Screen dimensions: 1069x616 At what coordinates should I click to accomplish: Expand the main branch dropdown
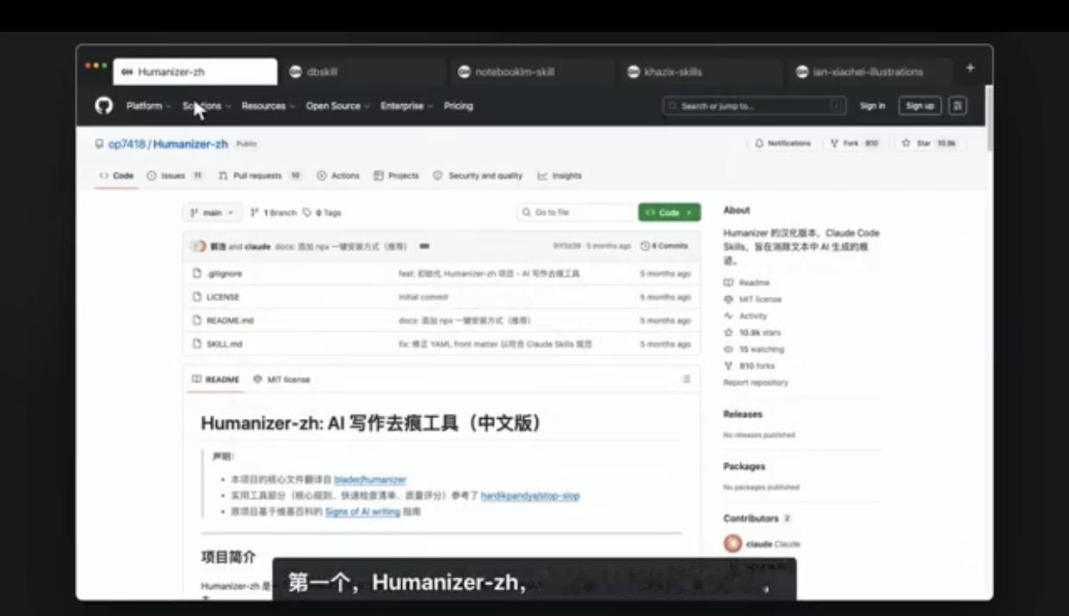212,213
